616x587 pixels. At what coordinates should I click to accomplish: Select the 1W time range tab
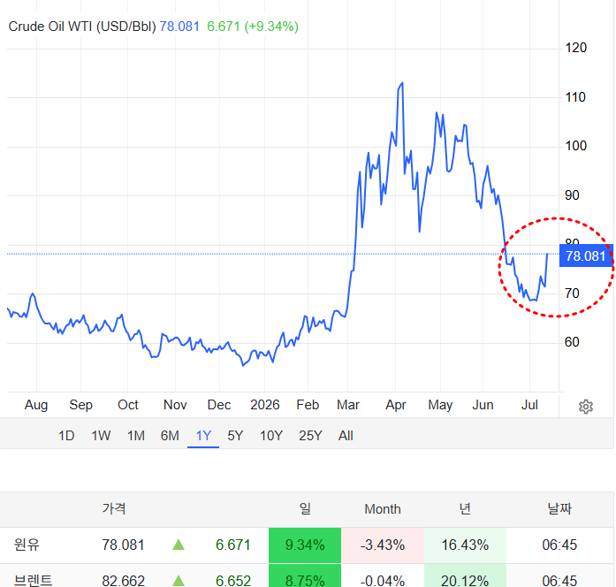(101, 436)
